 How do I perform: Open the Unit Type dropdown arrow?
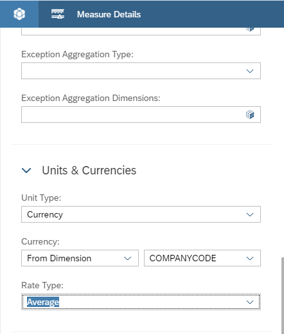pos(250,214)
